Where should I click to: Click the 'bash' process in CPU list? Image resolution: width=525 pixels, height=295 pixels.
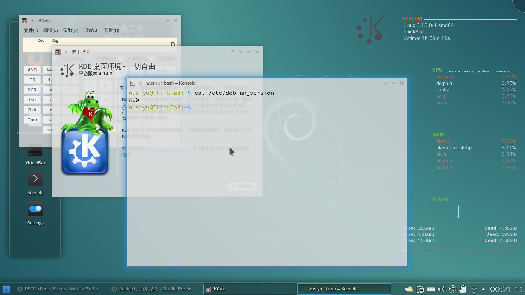click(442, 103)
